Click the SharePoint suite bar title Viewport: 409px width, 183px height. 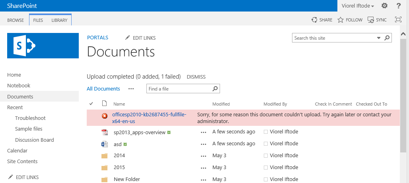point(22,6)
